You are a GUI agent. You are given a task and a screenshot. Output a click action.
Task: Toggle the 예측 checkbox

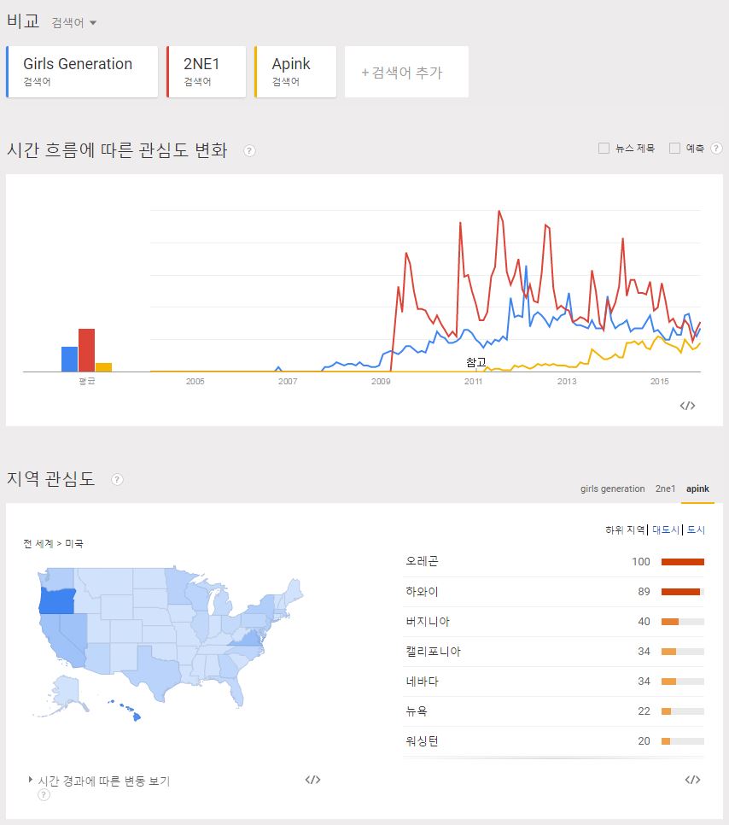coord(674,149)
